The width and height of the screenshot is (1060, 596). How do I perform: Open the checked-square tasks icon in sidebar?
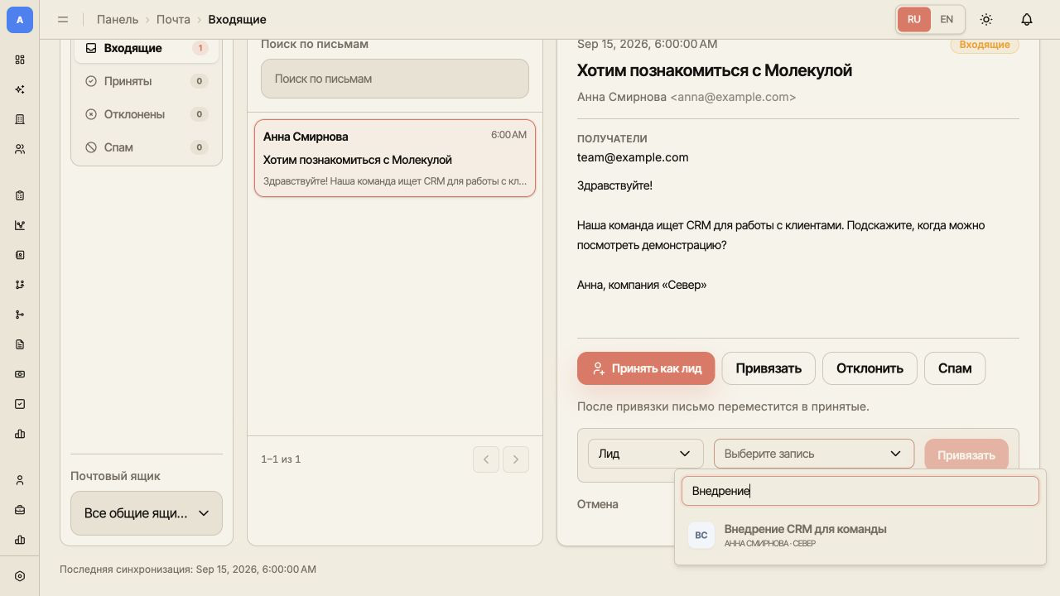coord(20,404)
